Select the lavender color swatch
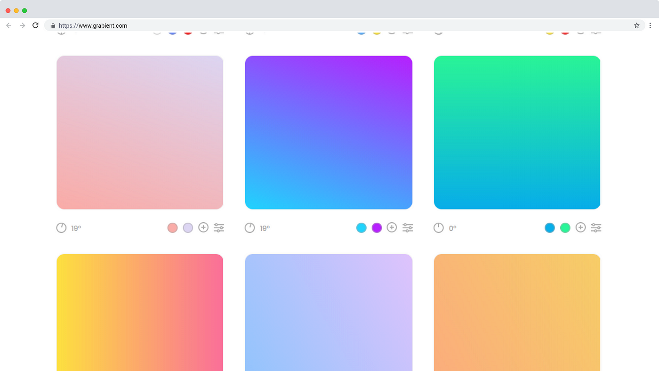The image size is (659, 371). [188, 228]
